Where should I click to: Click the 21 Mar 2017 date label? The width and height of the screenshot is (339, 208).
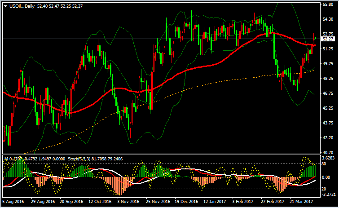click(x=301, y=202)
